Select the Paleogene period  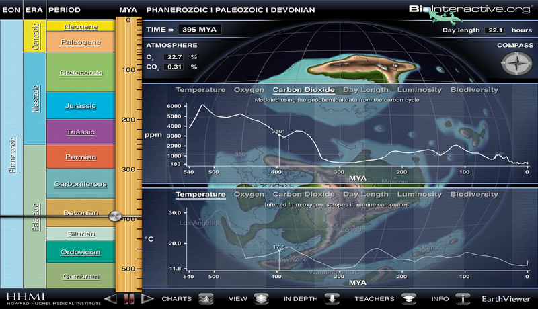81,42
